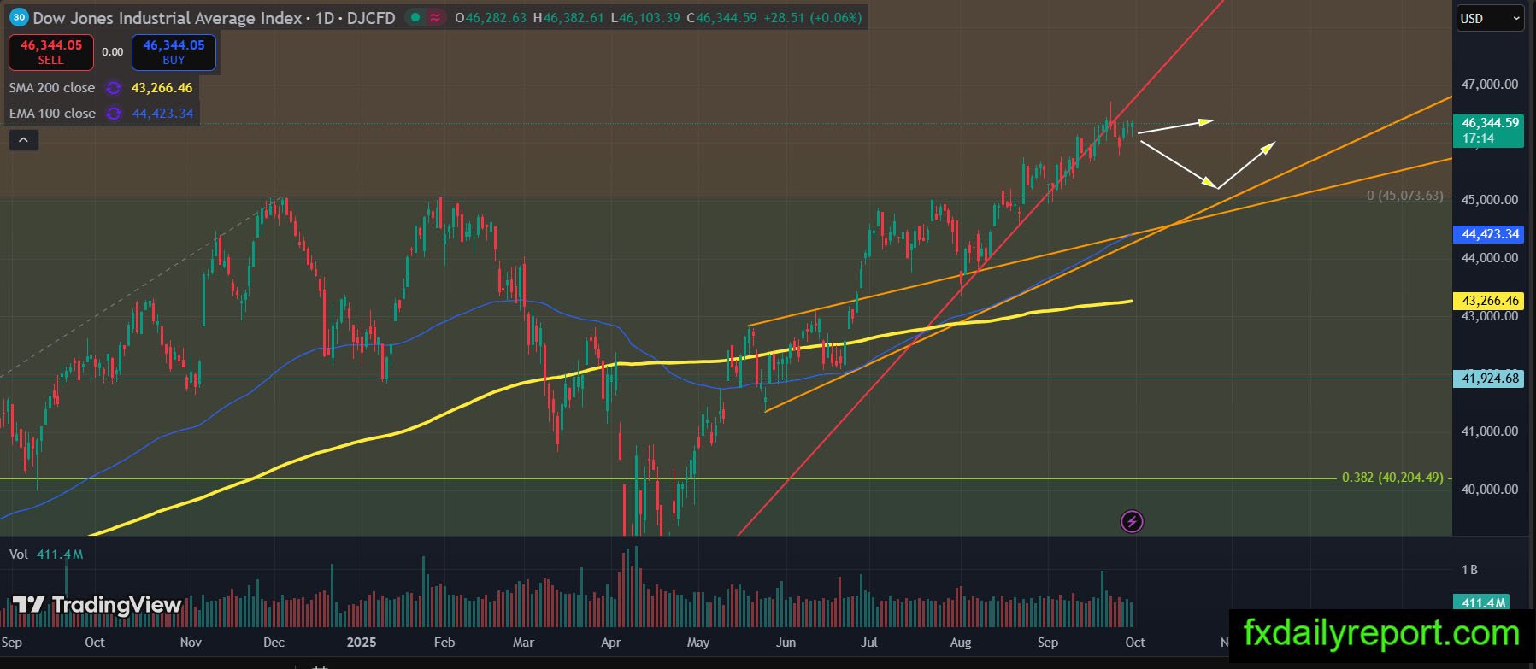Click the SMA value 43,266.46 in the legend
The width and height of the screenshot is (1536, 669).
162,88
